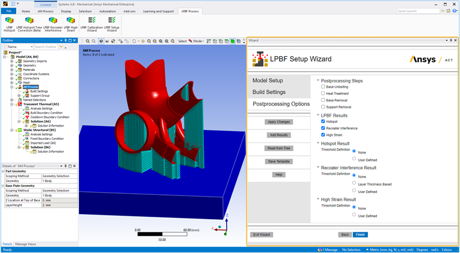Image resolution: width=460 pixels, height=253 pixels.
Task: Launch the LPBF Hotspot result tool
Action: click(9, 24)
